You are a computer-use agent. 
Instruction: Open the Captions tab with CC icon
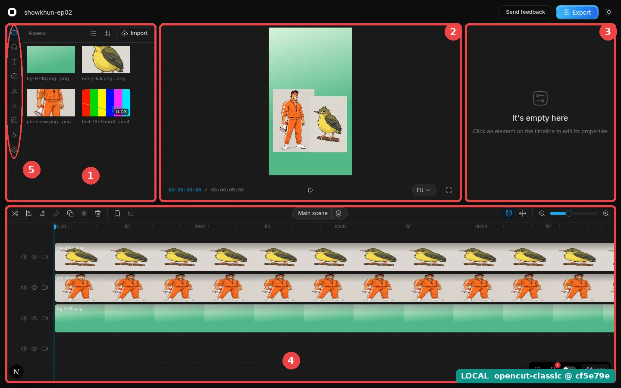click(14, 120)
